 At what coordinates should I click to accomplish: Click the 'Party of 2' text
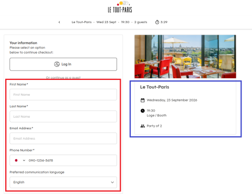pos(154,126)
